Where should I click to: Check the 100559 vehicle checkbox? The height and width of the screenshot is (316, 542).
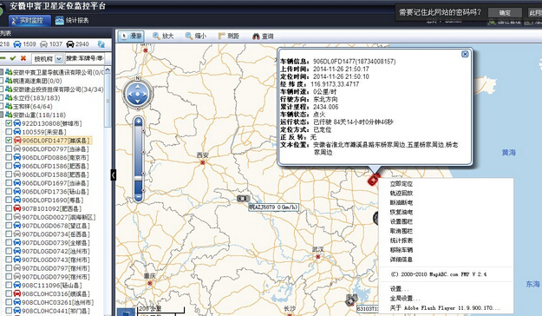click(x=9, y=132)
